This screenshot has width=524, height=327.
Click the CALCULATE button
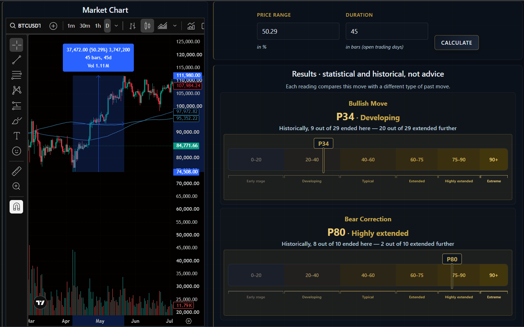tap(457, 43)
